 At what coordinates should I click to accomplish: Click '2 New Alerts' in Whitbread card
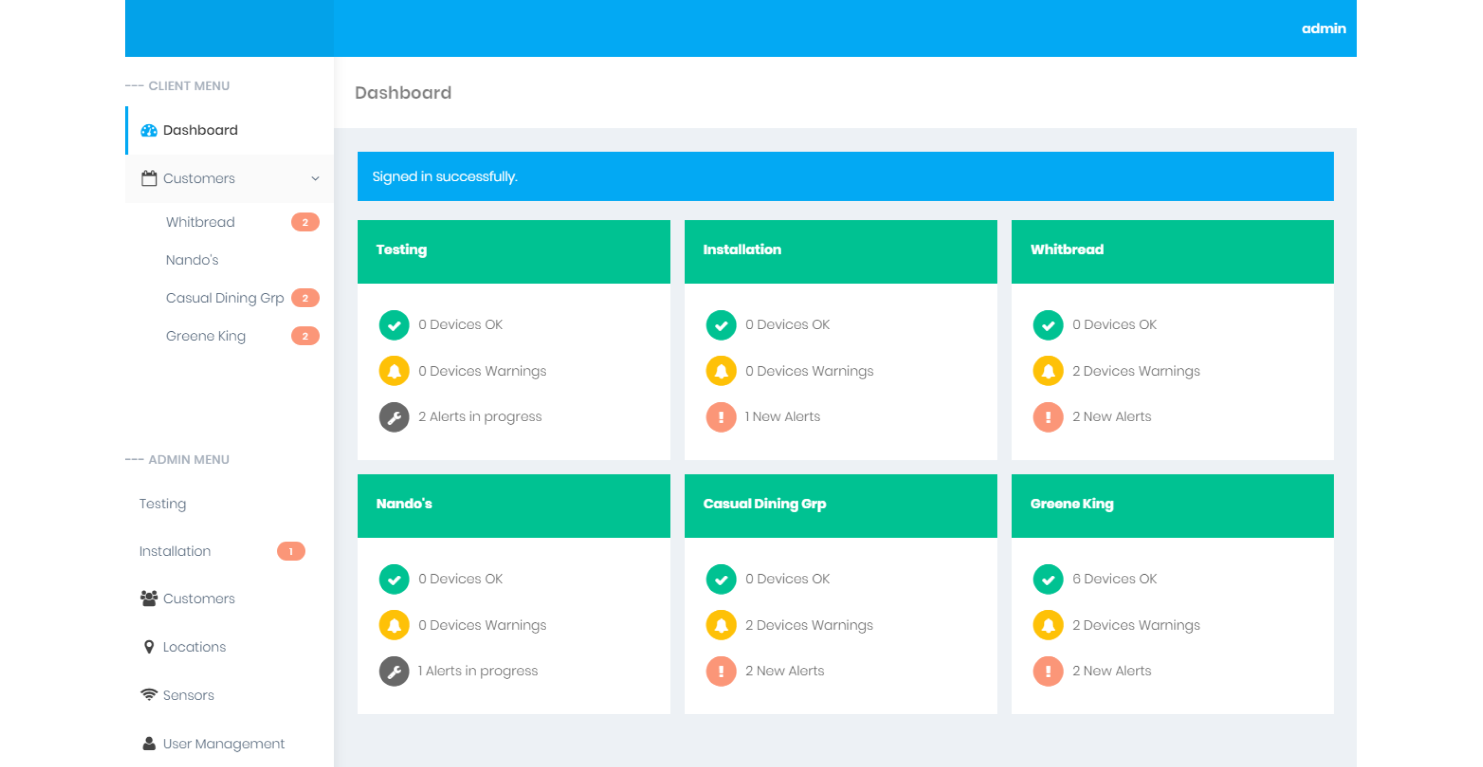pos(1111,417)
